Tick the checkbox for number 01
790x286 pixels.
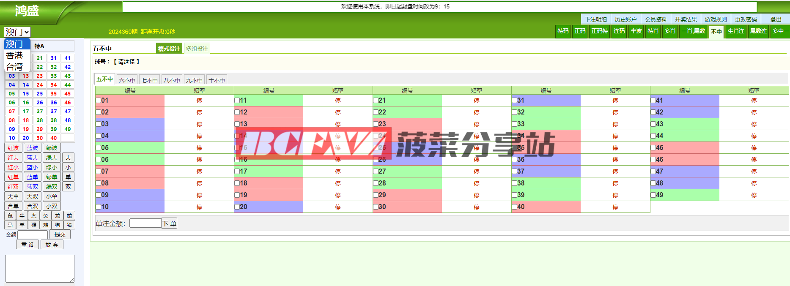[x=98, y=101]
